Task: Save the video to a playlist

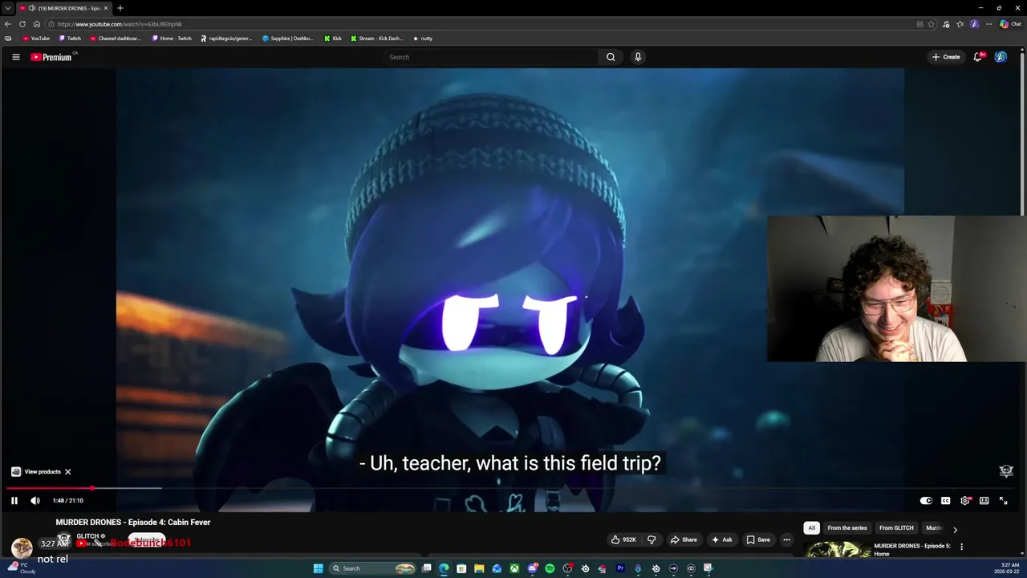Action: (758, 539)
